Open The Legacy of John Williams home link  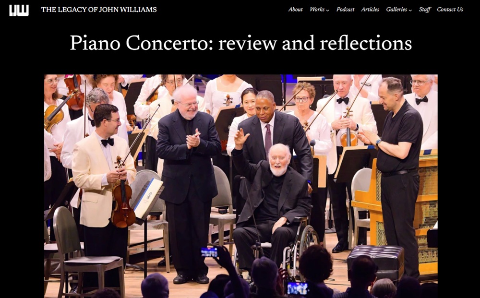[x=99, y=10]
